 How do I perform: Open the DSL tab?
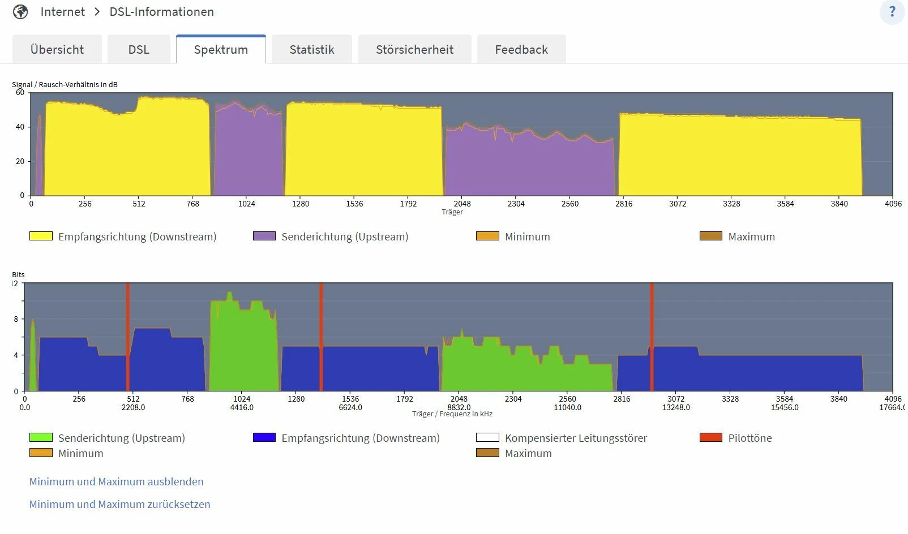point(139,49)
